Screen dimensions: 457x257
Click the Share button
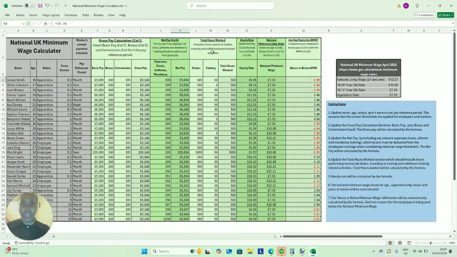coord(446,15)
